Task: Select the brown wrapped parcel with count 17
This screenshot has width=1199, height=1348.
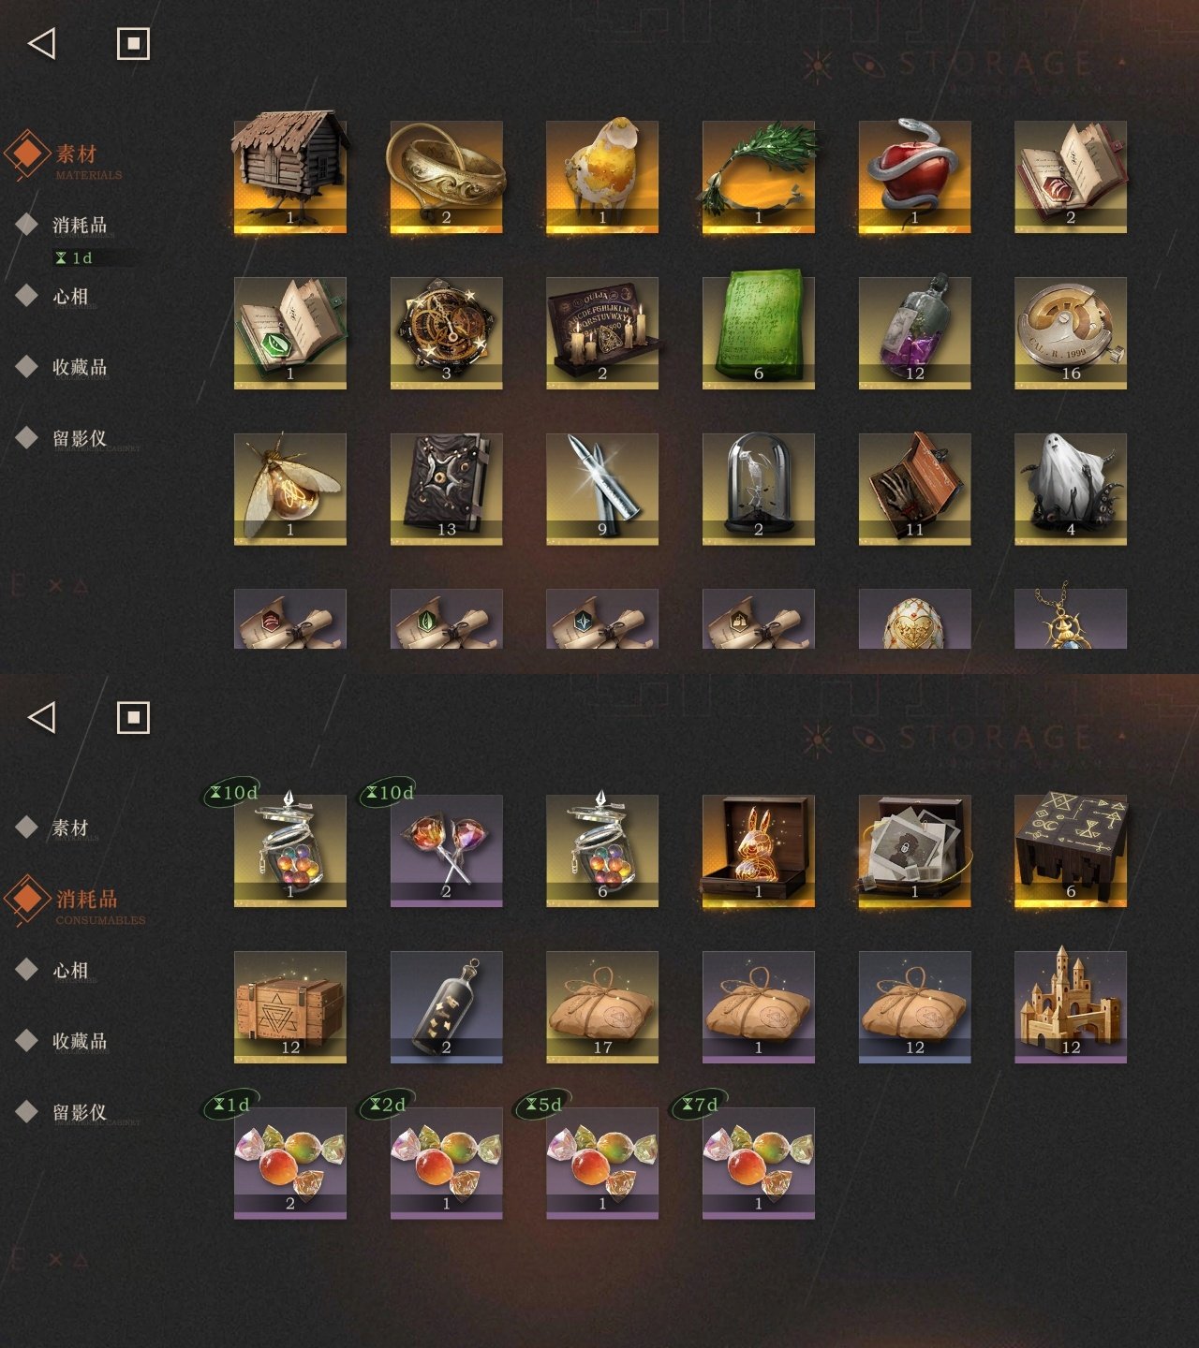Action: coord(602,1007)
